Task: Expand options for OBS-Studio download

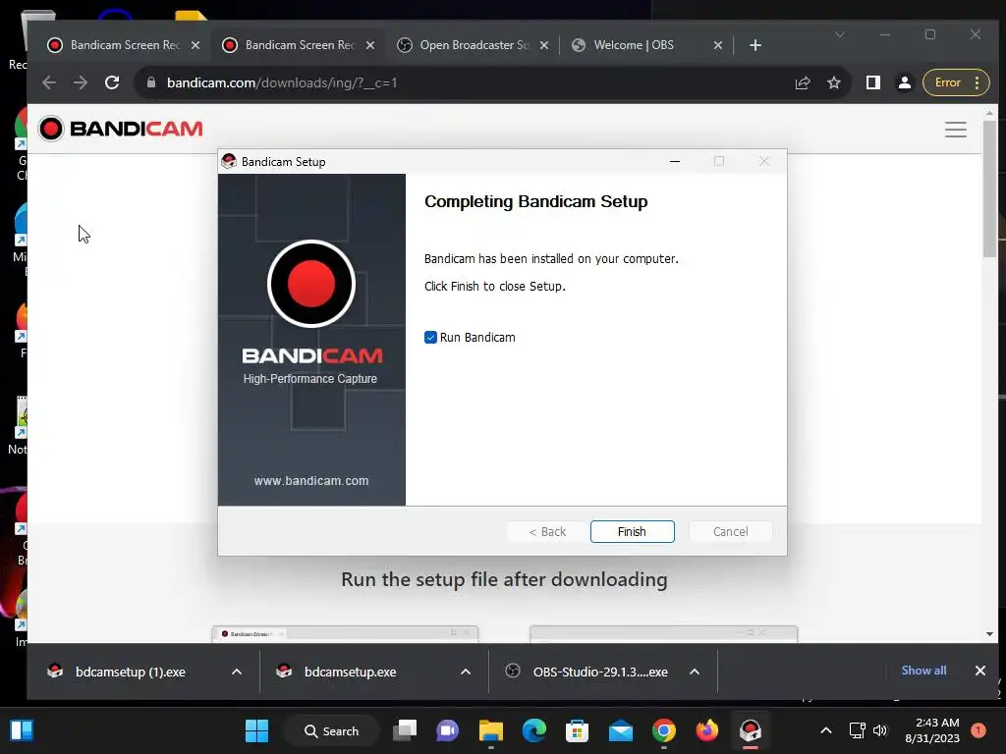Action: point(695,672)
